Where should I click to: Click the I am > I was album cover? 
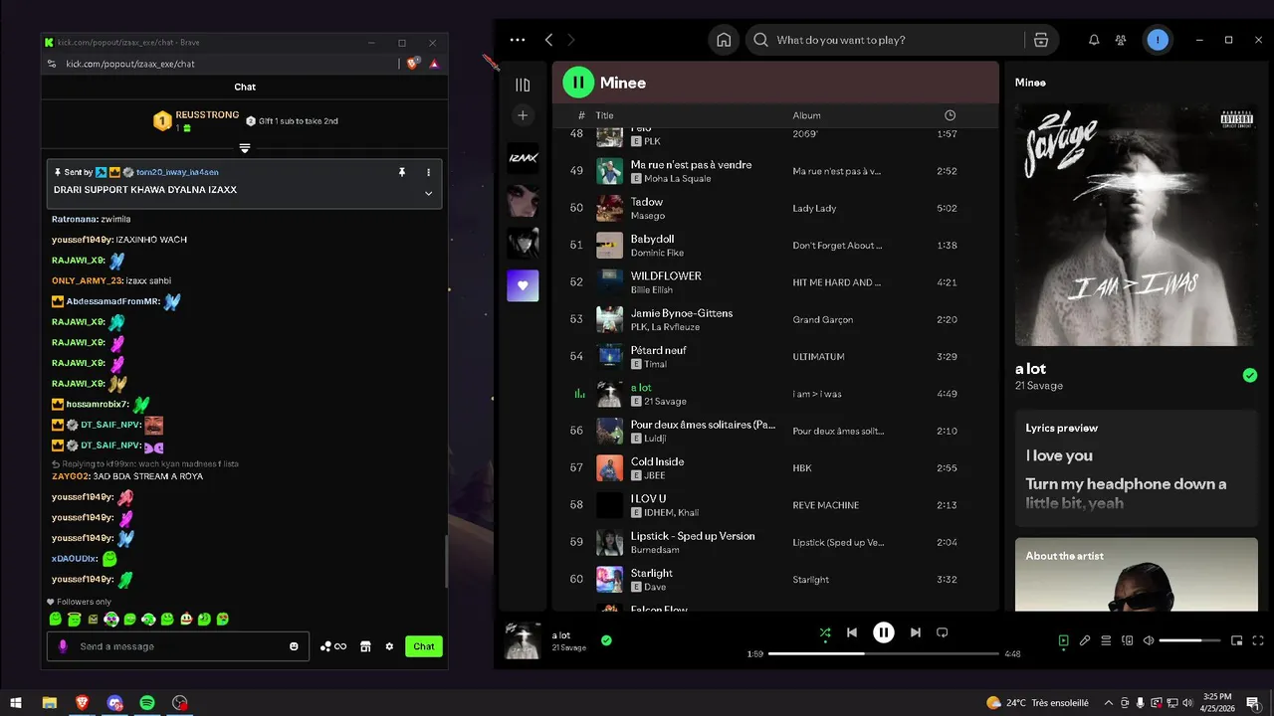[1136, 225]
